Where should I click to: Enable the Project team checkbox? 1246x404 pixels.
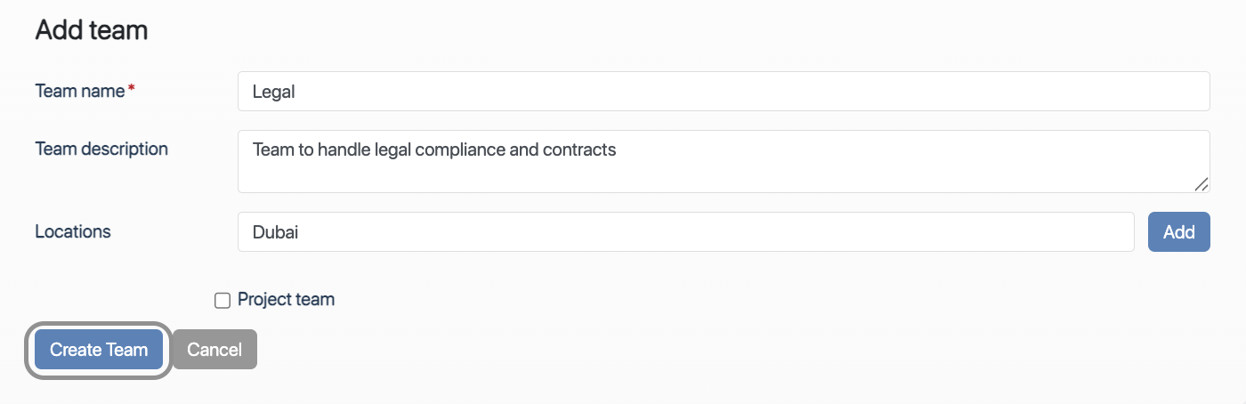tap(222, 301)
